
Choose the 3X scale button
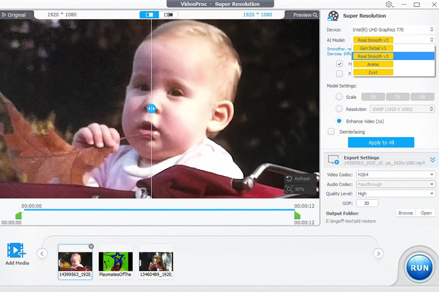tap(398, 97)
